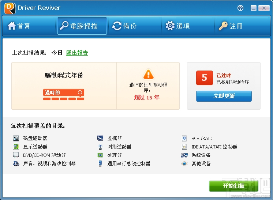Image resolution: width=273 pixels, height=200 pixels.
Task: Click the IDE ATA/ATAPI 控制器 icon
Action: click(x=184, y=147)
